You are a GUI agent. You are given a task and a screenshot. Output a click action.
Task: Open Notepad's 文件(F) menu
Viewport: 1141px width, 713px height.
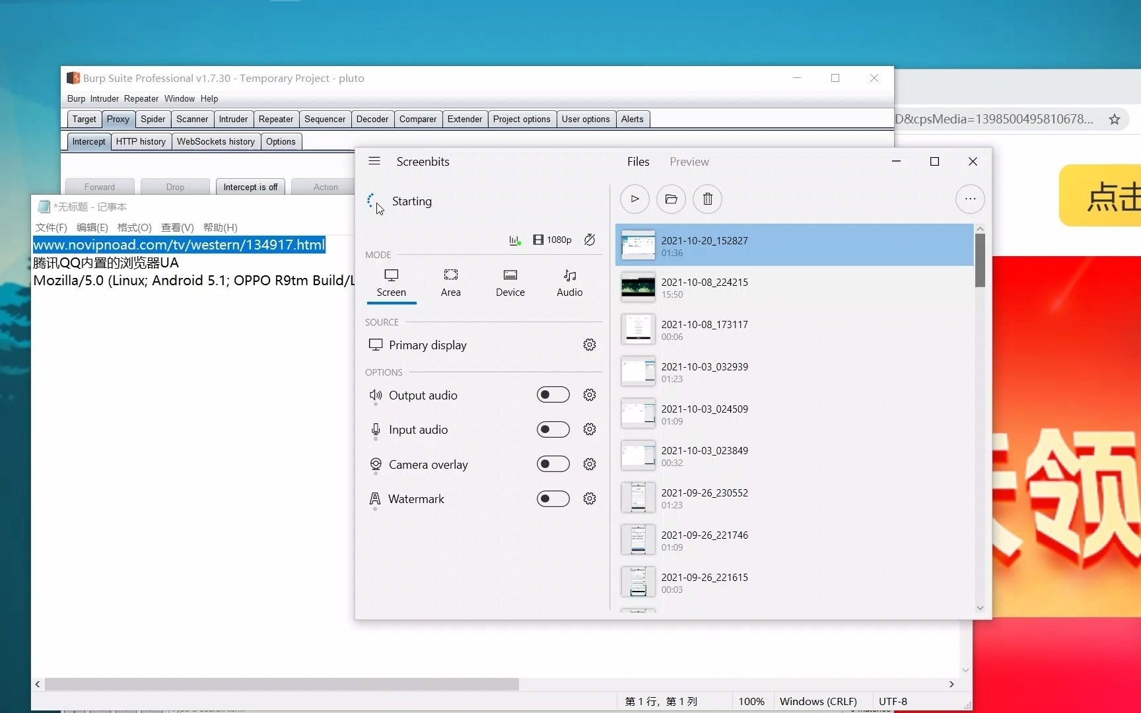coord(52,227)
